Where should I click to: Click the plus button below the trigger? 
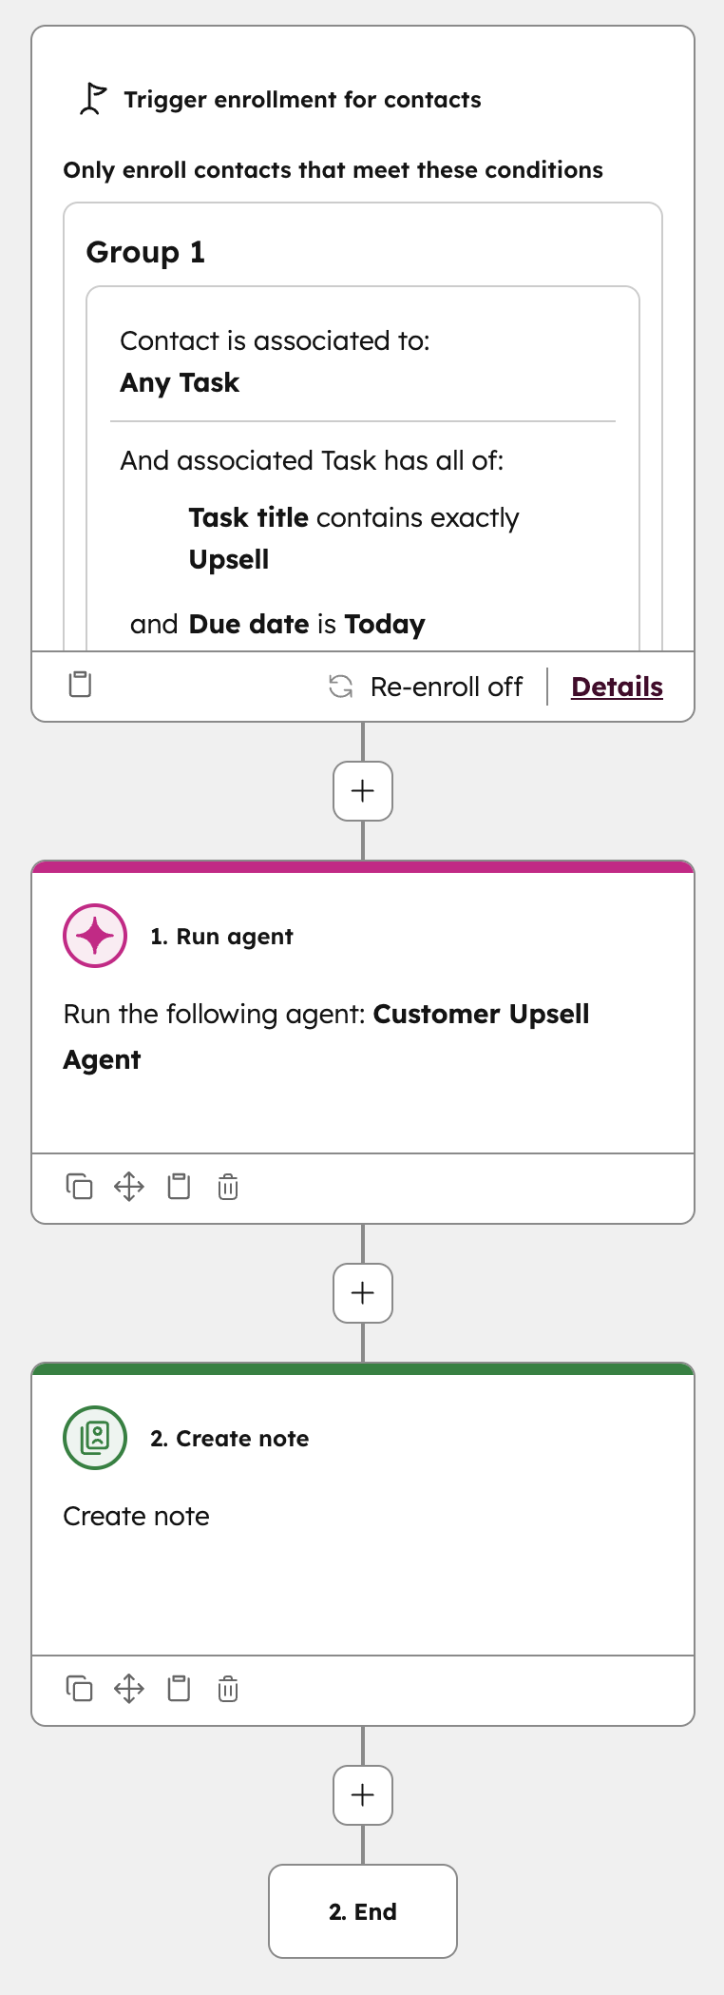coord(362,791)
